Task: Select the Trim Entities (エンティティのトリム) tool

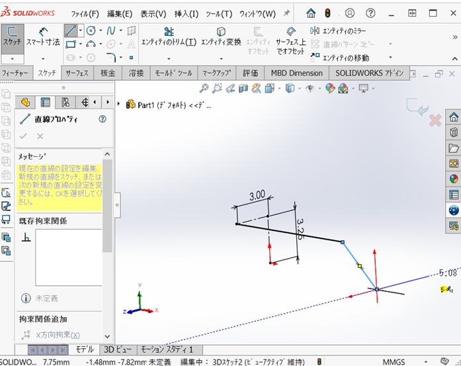Action: tap(169, 36)
